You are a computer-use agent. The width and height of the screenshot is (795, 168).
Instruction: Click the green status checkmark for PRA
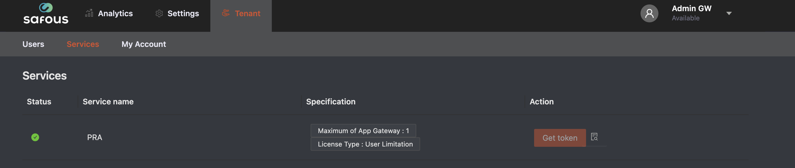point(35,137)
